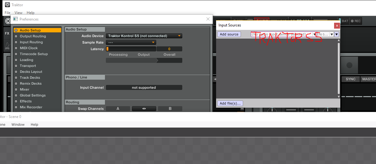This screenshot has height=164, width=376.
Task: Click the blue arrow button in Input Sources
Action: point(337,34)
